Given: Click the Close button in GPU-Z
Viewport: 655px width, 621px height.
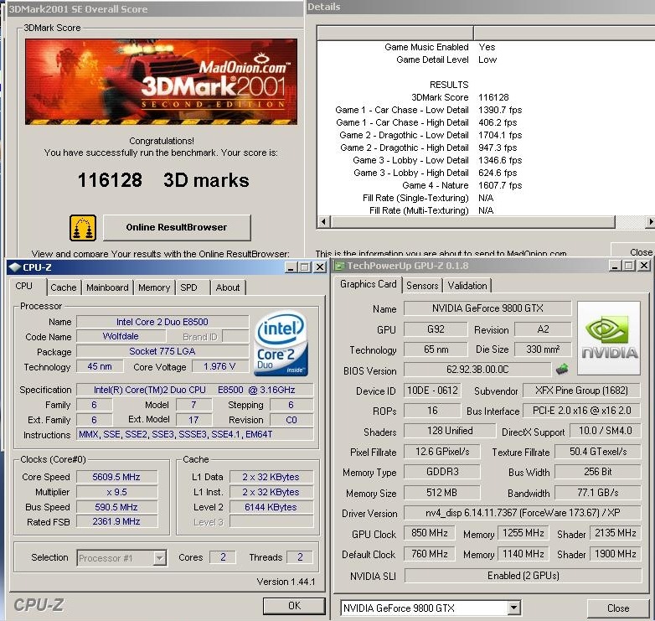Looking at the screenshot, I should click(x=618, y=608).
